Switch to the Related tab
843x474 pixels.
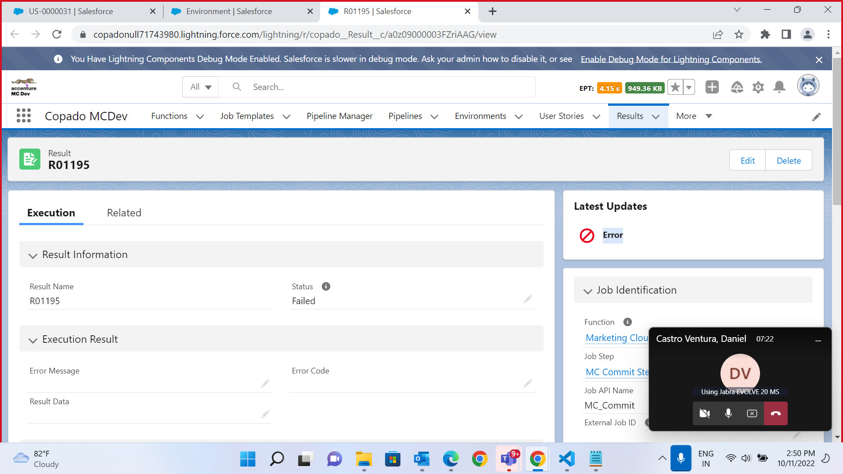pos(124,213)
